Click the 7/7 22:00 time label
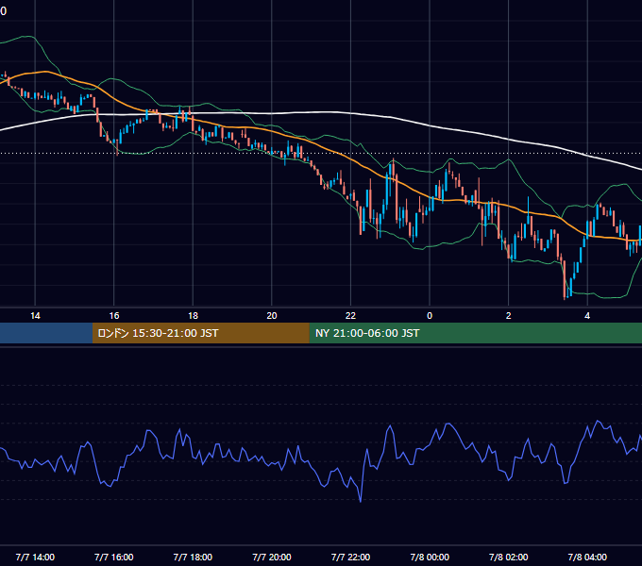Image resolution: width=642 pixels, height=566 pixels. click(x=350, y=557)
